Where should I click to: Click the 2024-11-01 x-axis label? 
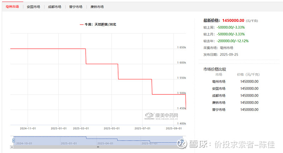point(28,128)
